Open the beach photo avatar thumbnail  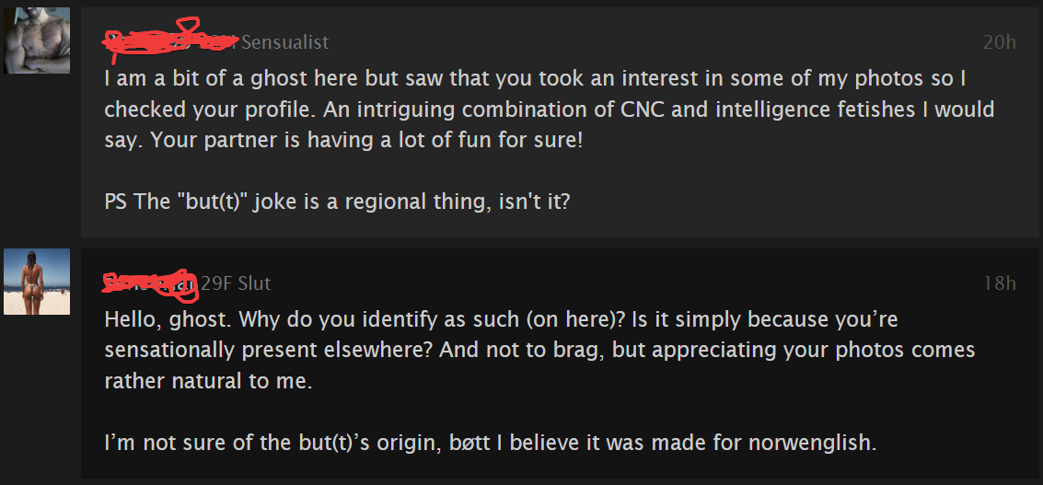coord(37,282)
